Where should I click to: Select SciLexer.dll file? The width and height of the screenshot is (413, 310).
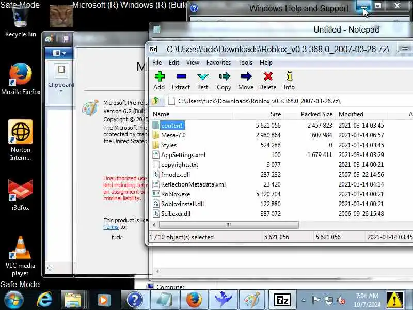pos(281,214)
